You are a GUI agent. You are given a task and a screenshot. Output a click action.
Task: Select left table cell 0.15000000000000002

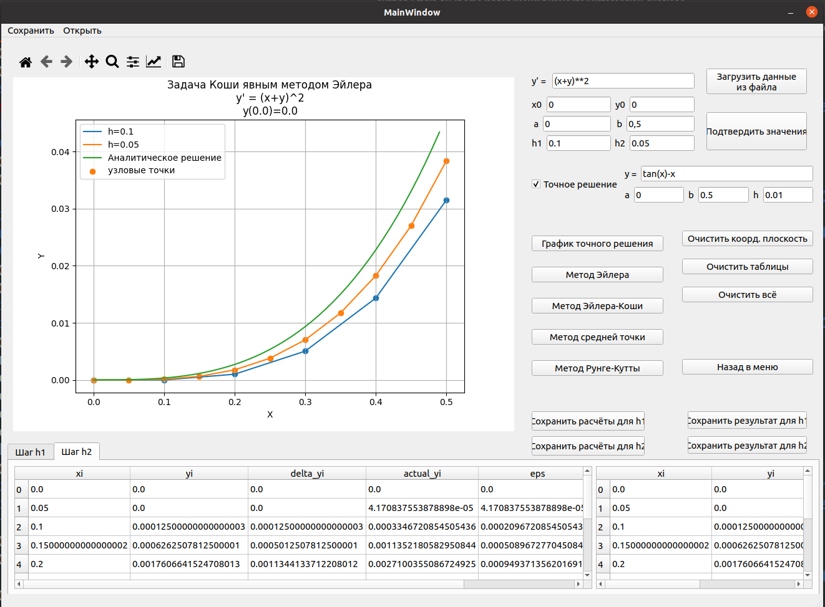pyautogui.click(x=79, y=545)
